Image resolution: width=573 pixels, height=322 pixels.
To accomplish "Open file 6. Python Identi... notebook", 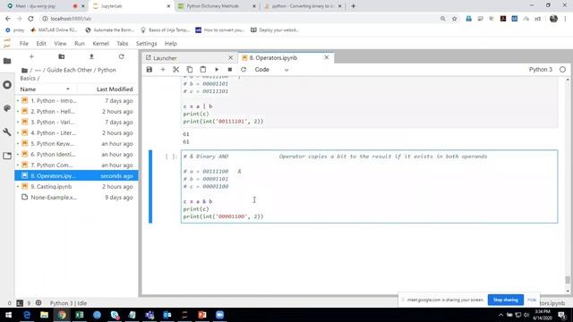I will pos(76,154).
